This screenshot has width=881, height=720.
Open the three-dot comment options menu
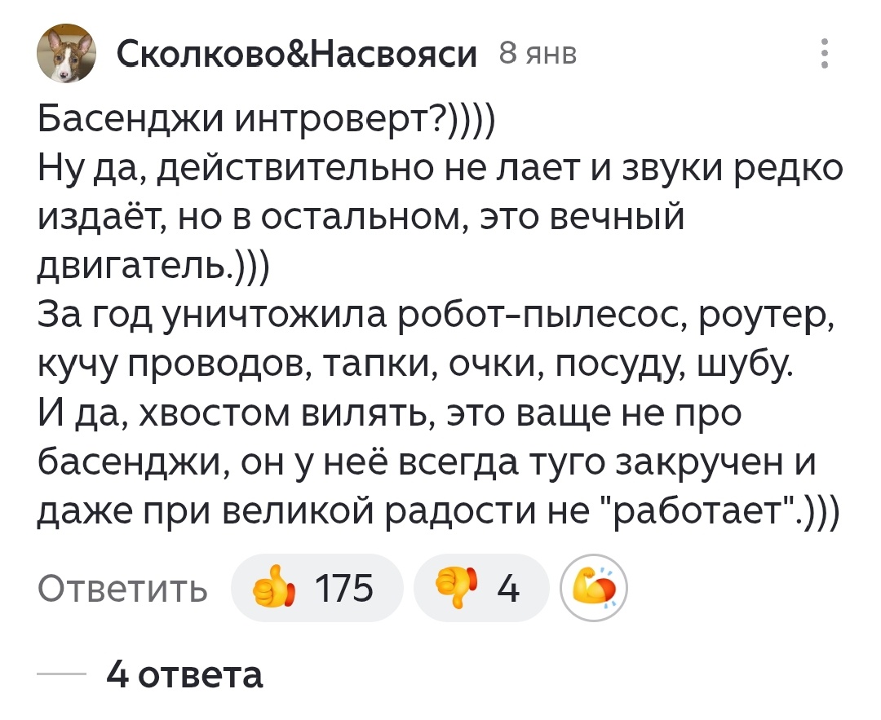tap(826, 53)
